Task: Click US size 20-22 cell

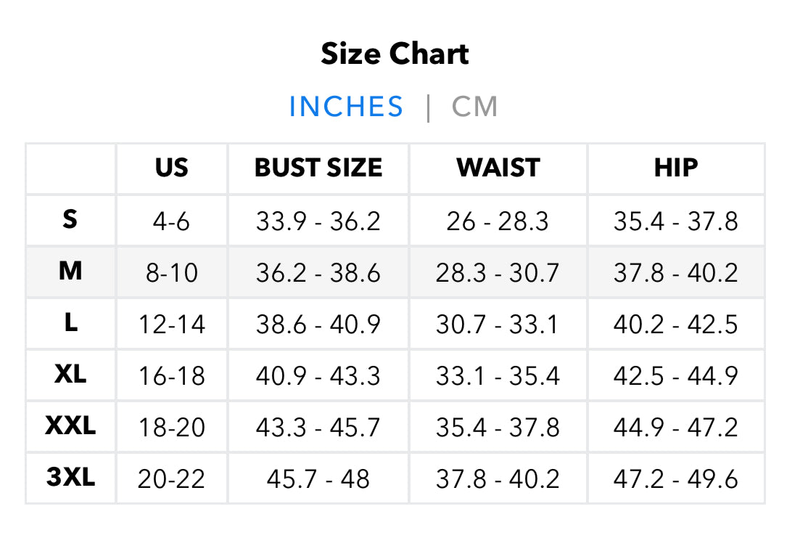Action: [x=171, y=478]
